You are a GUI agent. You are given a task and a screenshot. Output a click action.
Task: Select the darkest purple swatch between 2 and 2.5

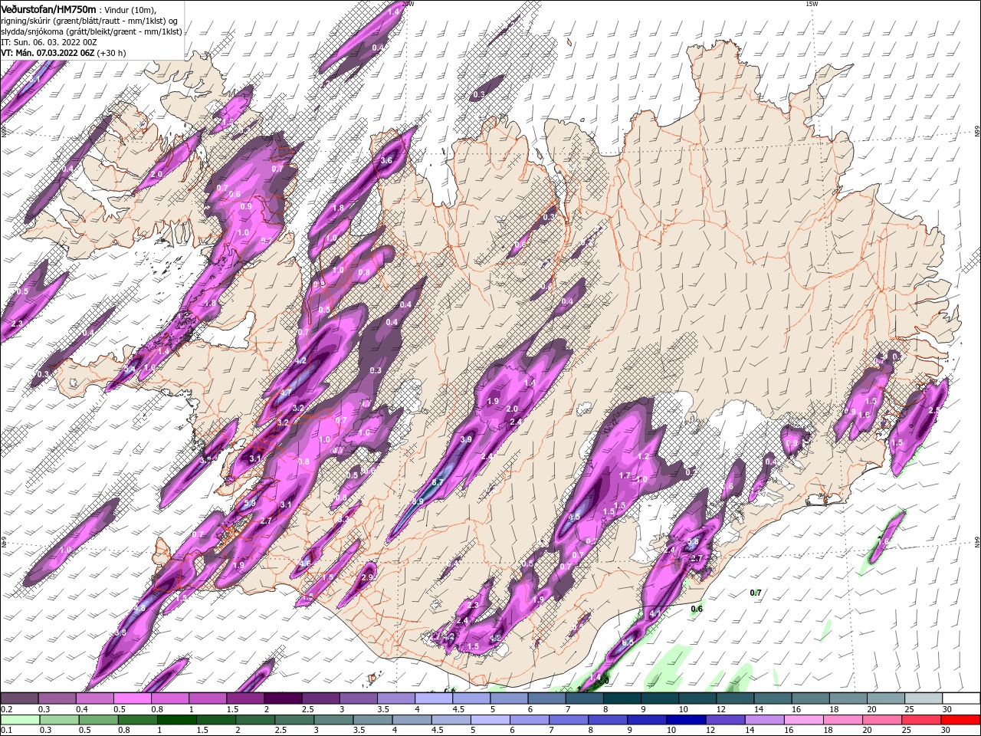[282, 698]
